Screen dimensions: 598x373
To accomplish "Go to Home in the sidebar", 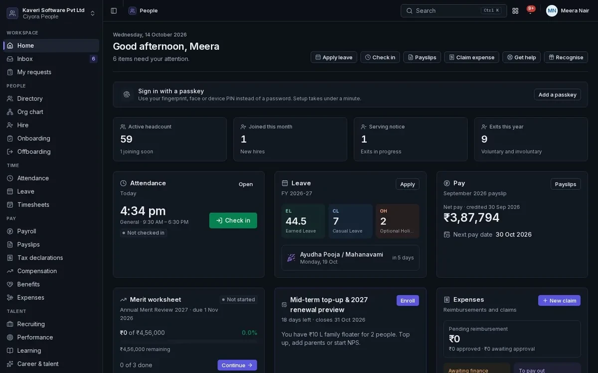I will coord(51,46).
